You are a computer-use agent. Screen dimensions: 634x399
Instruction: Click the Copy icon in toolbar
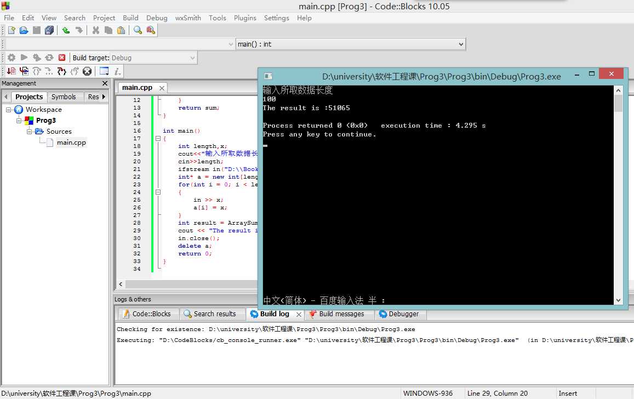(x=108, y=30)
